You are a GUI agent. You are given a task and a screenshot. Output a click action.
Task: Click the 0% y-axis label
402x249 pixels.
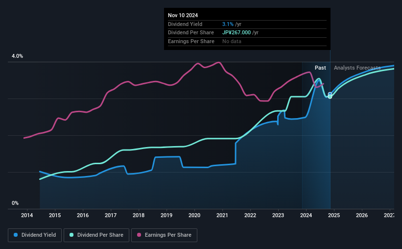pyautogui.click(x=15, y=203)
